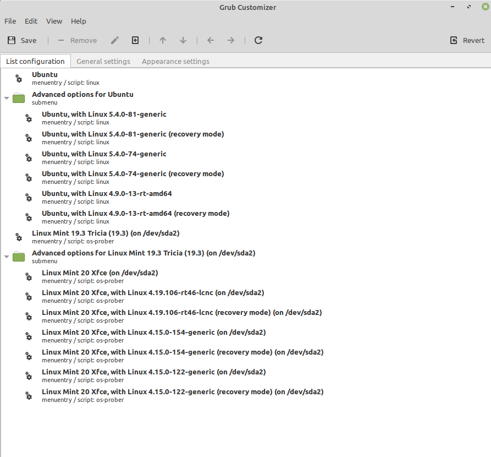
Task: Click folder icon of Advanced options for Linux Mint
Action: click(x=19, y=257)
